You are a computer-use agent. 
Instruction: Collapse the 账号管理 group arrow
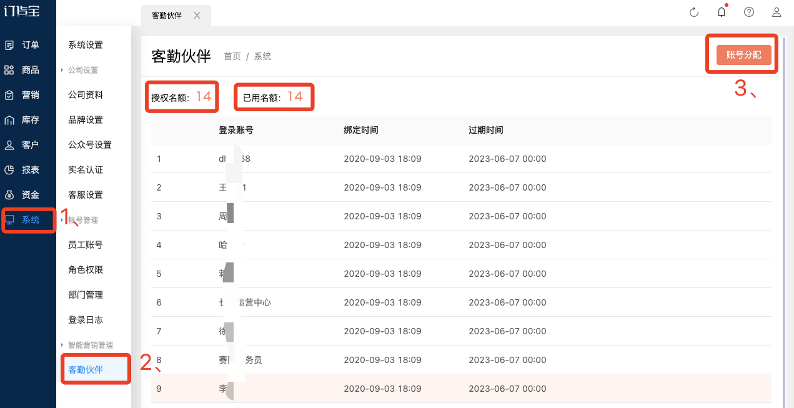click(x=62, y=220)
